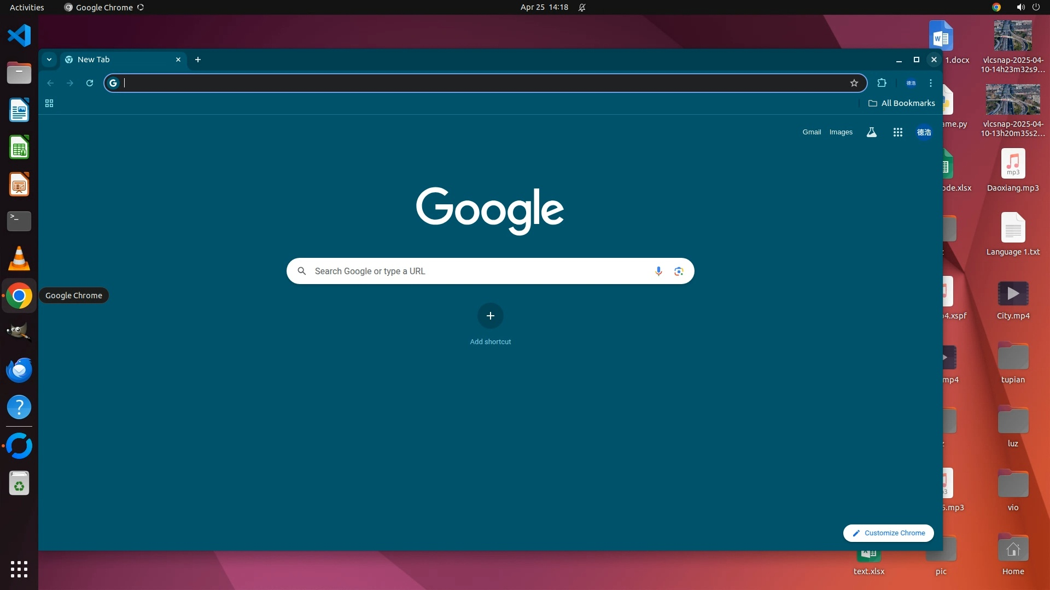This screenshot has height=590, width=1050.
Task: Bookmark this tab with star icon
Action: pyautogui.click(x=854, y=83)
